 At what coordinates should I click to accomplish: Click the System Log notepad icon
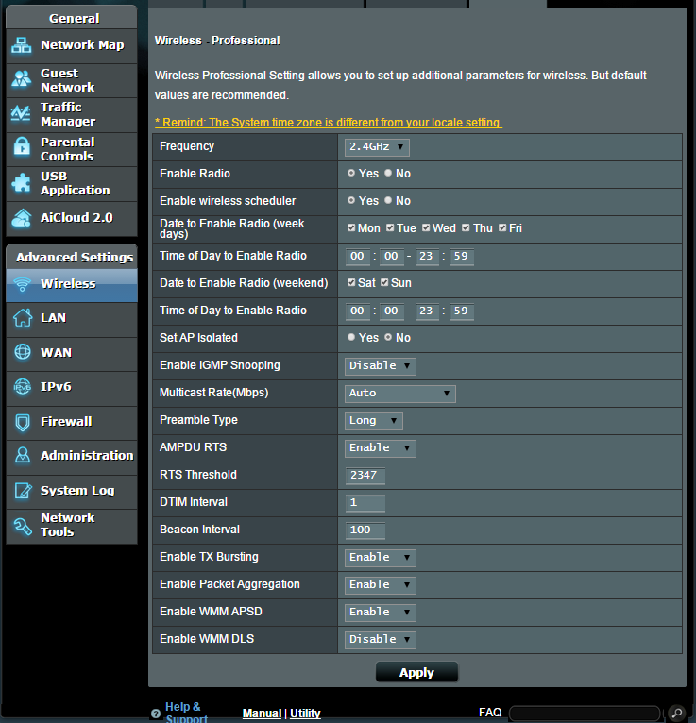point(23,491)
